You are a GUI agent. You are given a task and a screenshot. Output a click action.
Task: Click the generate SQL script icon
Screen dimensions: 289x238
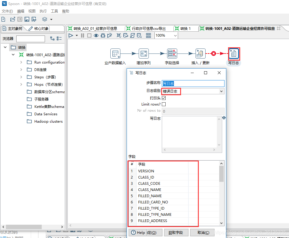point(132,35)
